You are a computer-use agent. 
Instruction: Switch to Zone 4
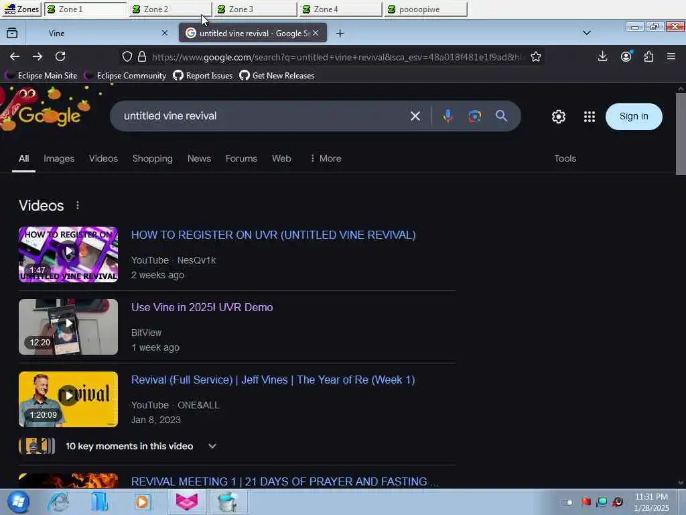341,9
